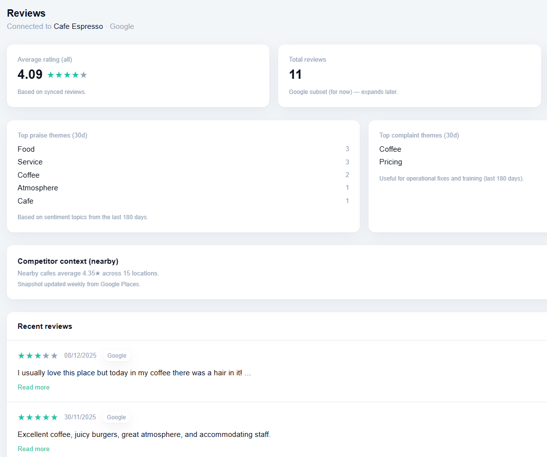Click the average rating star icons
The width and height of the screenshot is (547, 457).
tap(67, 75)
